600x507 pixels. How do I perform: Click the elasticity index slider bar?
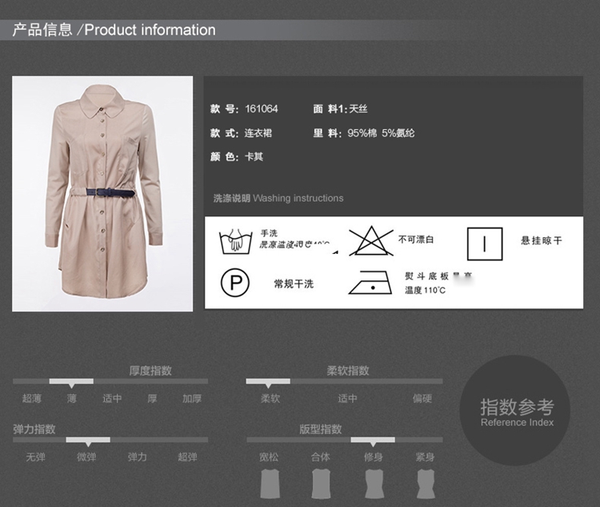(x=110, y=440)
